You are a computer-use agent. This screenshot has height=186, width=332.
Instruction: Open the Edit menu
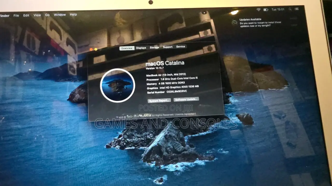pos(26,15)
